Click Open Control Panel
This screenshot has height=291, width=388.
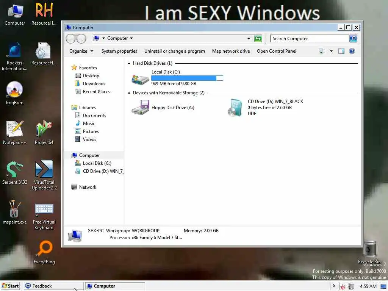[276, 51]
